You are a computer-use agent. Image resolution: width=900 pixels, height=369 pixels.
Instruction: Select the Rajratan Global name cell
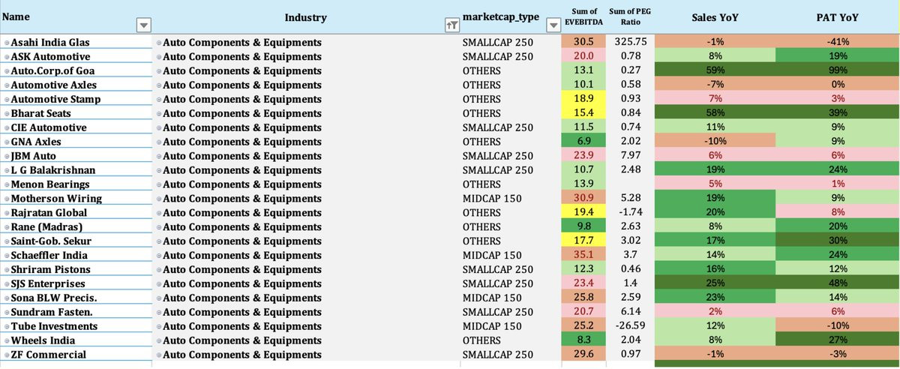tap(76, 213)
